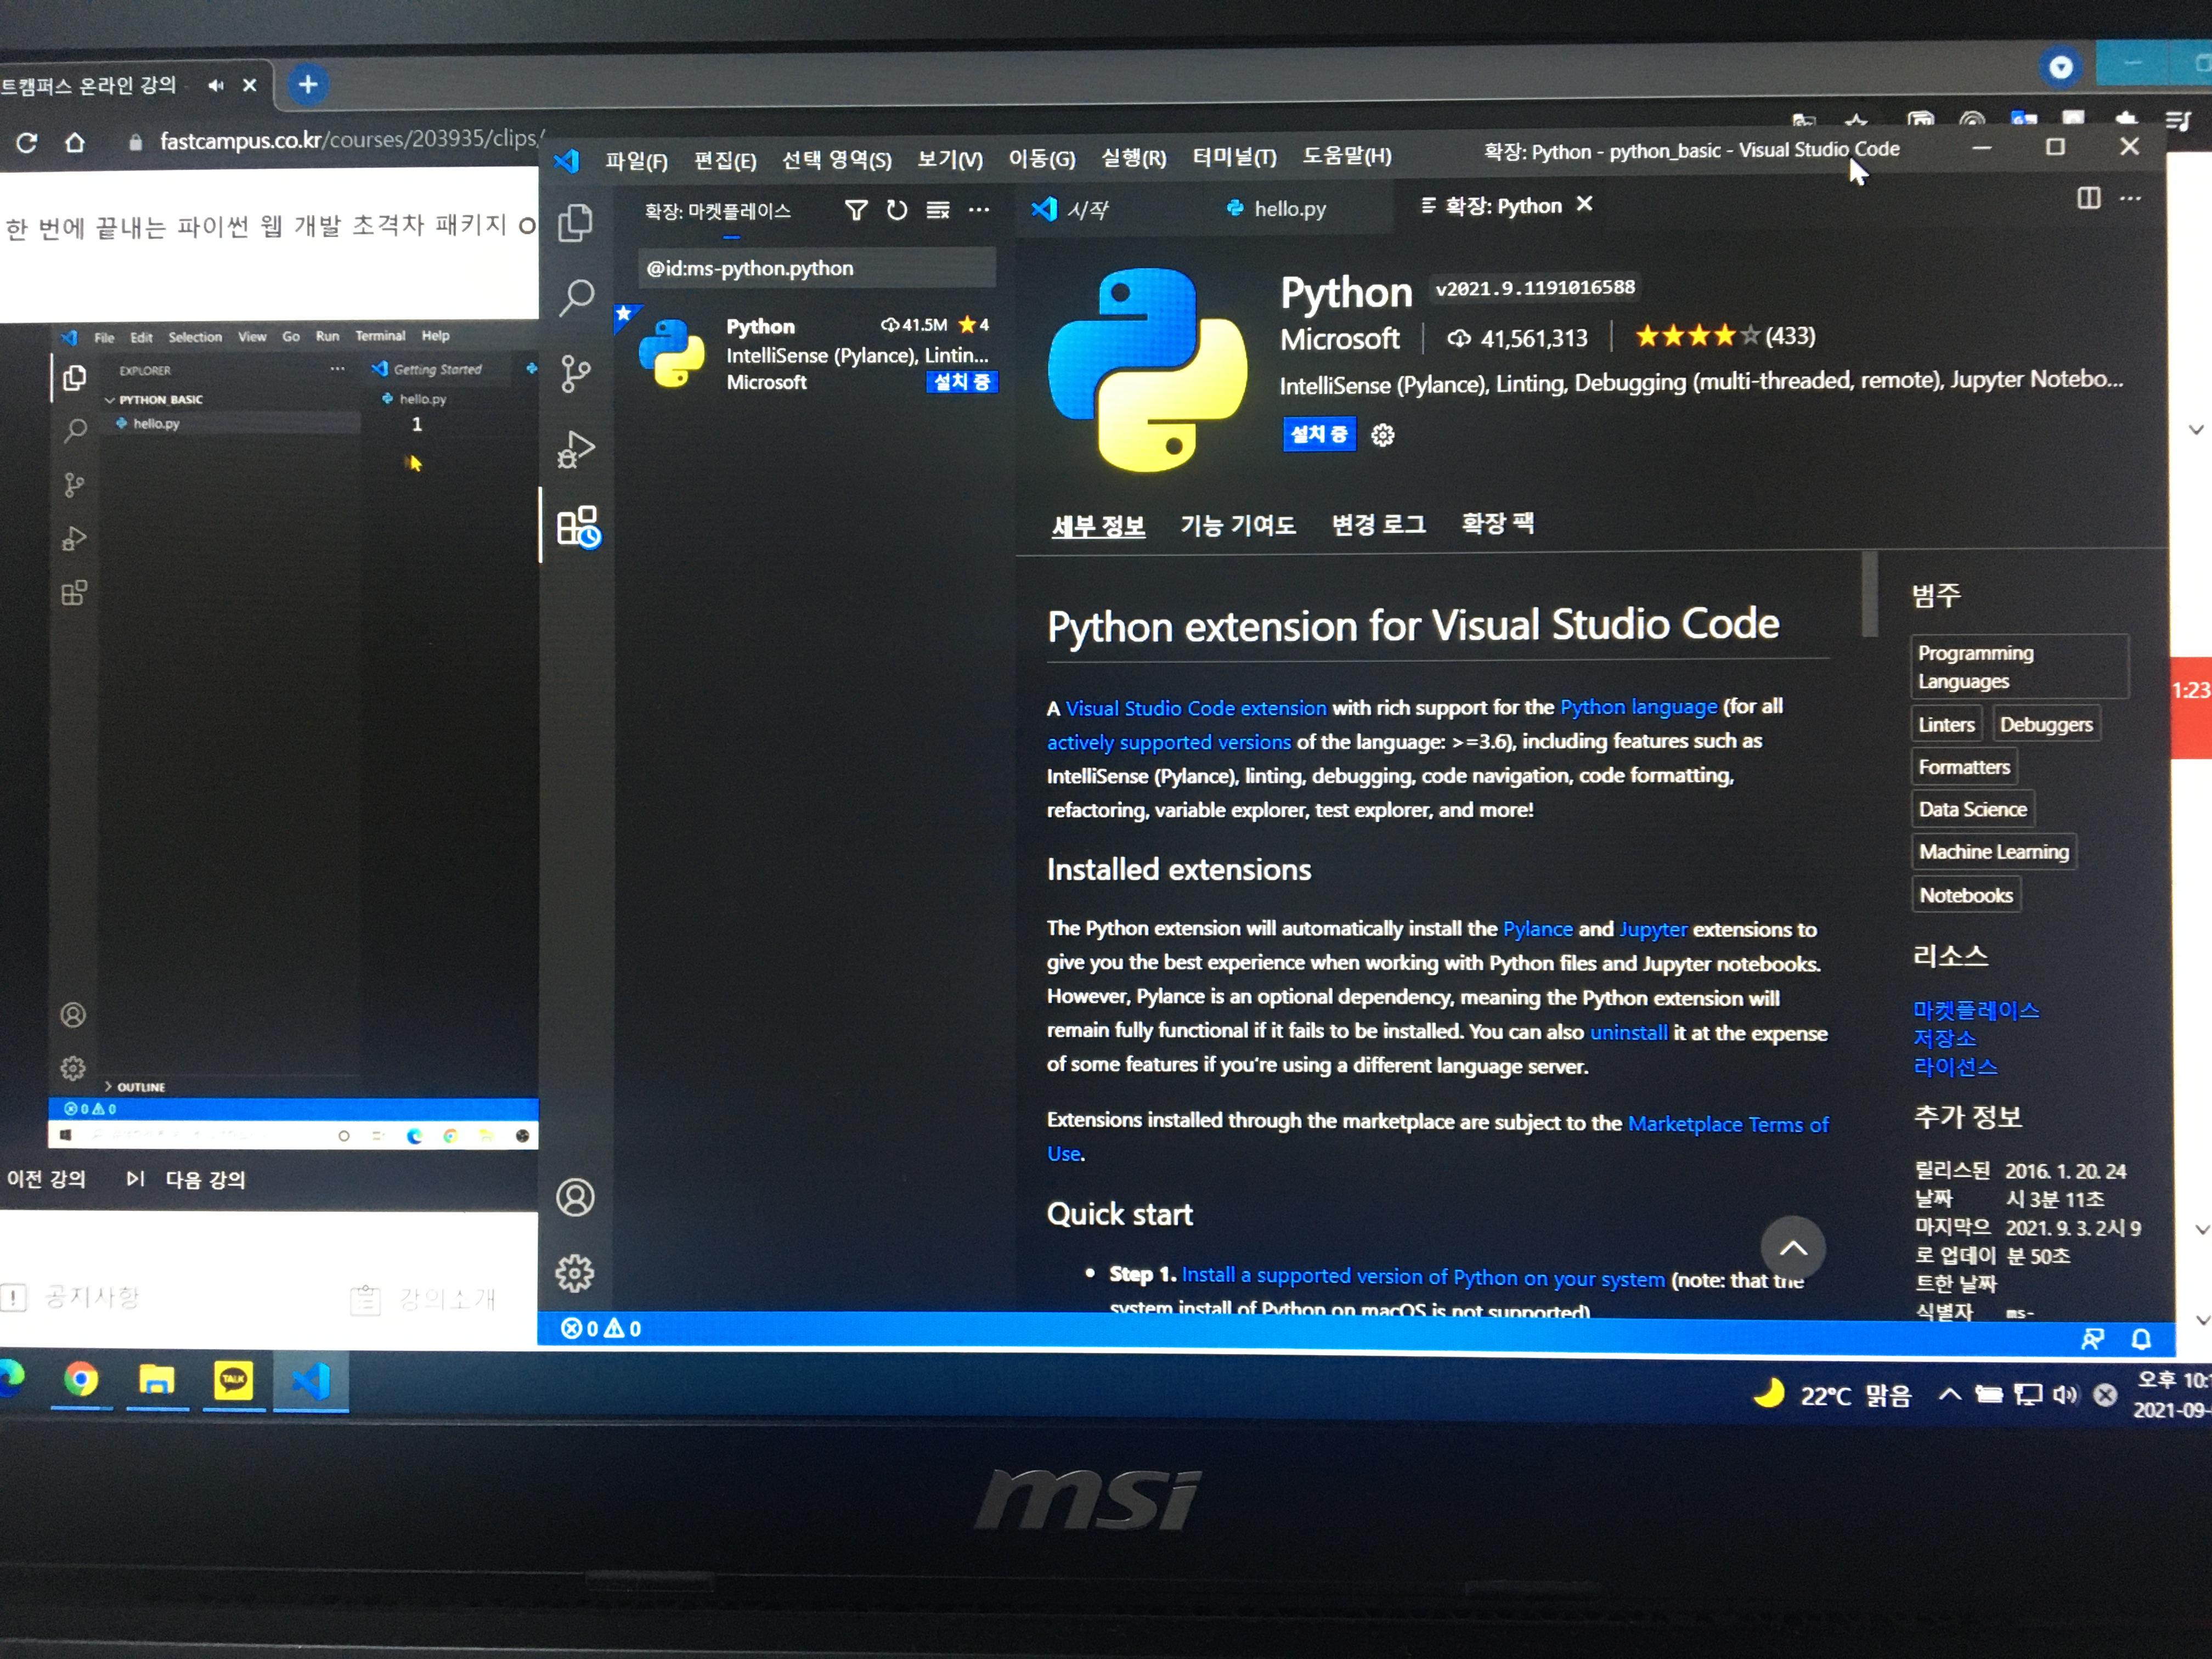The image size is (2212, 1659).
Task: Click the extension details vertical scrollbar
Action: pos(1869,595)
